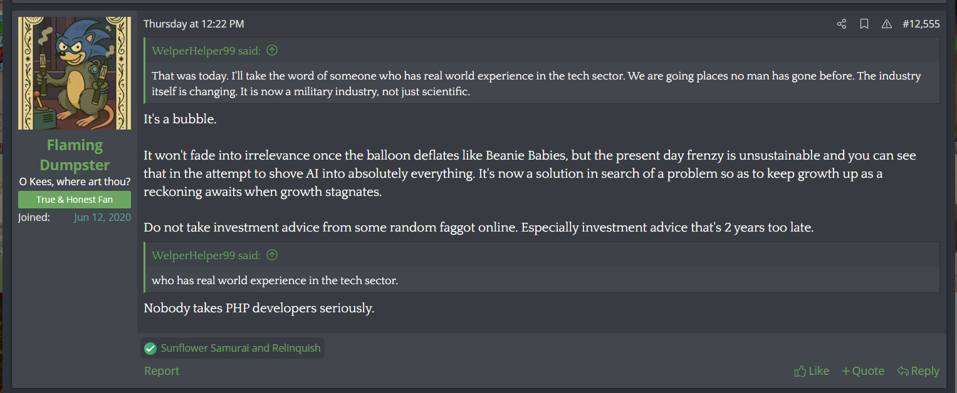Click the Jun 12, 2020 joined date
Screen dimensions: 957x393
(102, 217)
